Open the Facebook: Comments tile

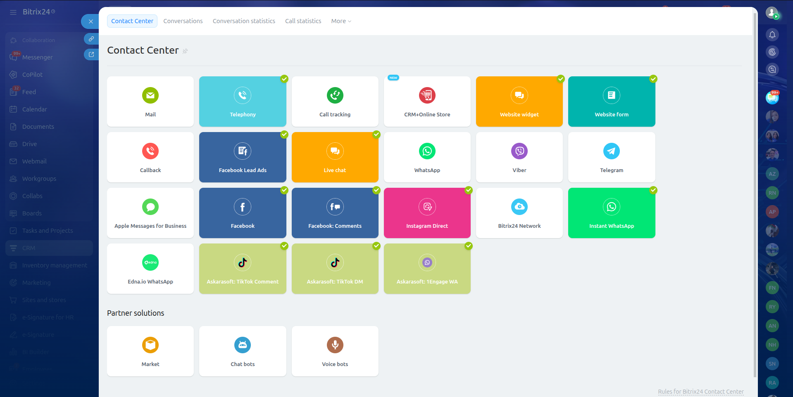pos(335,213)
